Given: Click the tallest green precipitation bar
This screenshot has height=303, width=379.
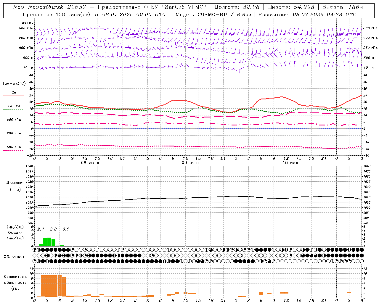Looking at the screenshot, I should [49, 242].
